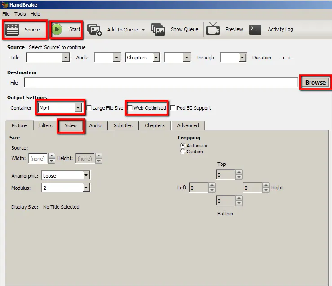The width and height of the screenshot is (332, 286).
Task: Click the Browse destination button
Action: point(315,82)
